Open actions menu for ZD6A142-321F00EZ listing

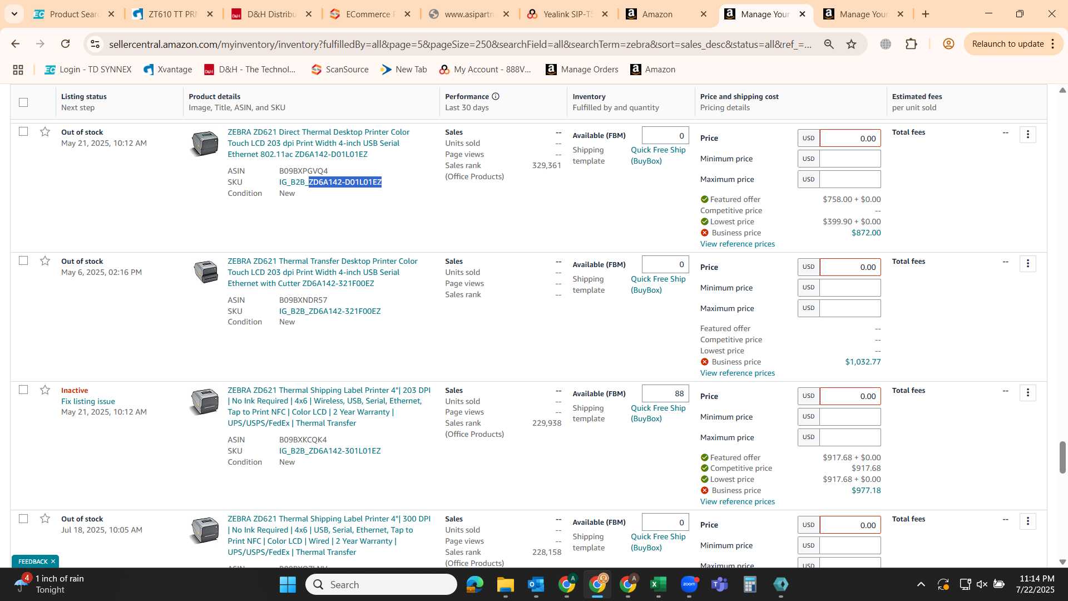(1027, 264)
